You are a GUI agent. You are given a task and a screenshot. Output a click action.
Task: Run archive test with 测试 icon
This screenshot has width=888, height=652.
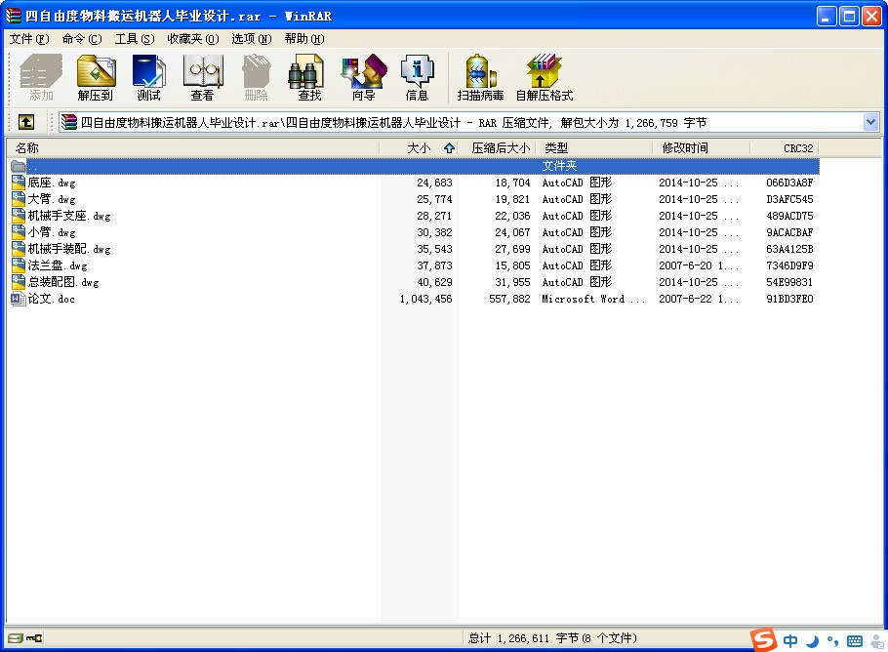tap(148, 76)
